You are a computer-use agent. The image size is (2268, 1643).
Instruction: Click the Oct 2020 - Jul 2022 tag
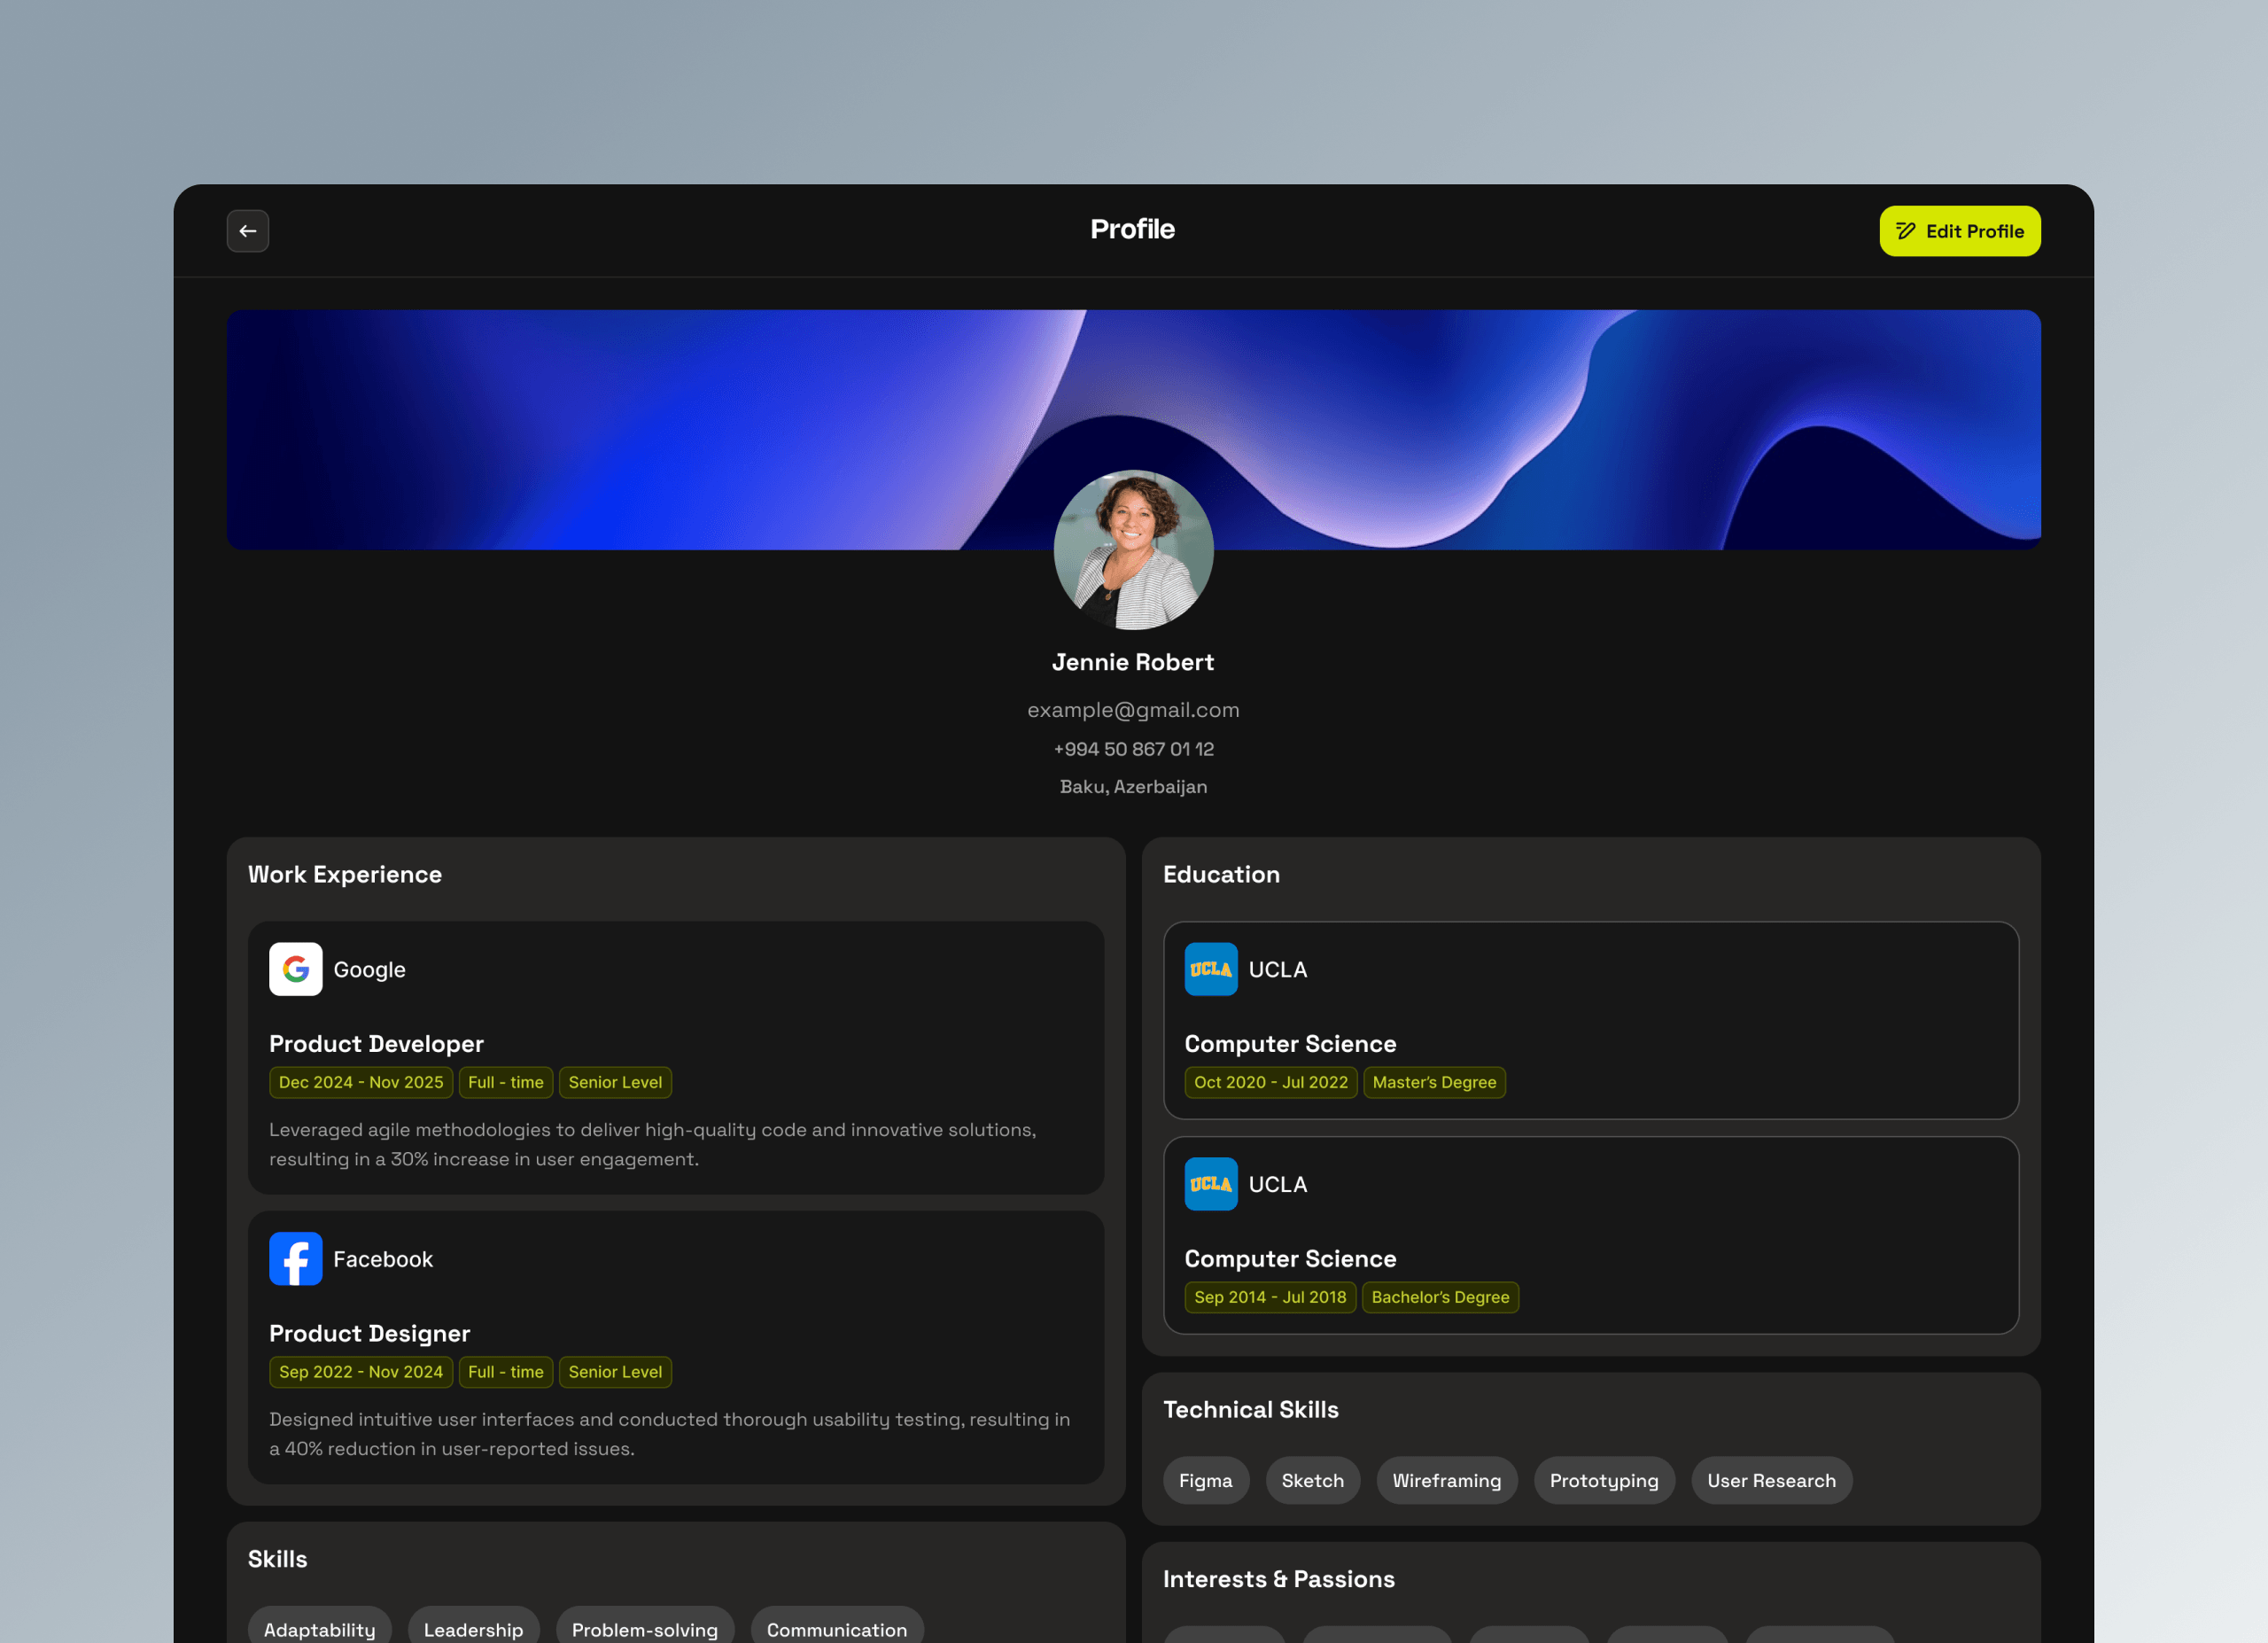point(1271,1083)
